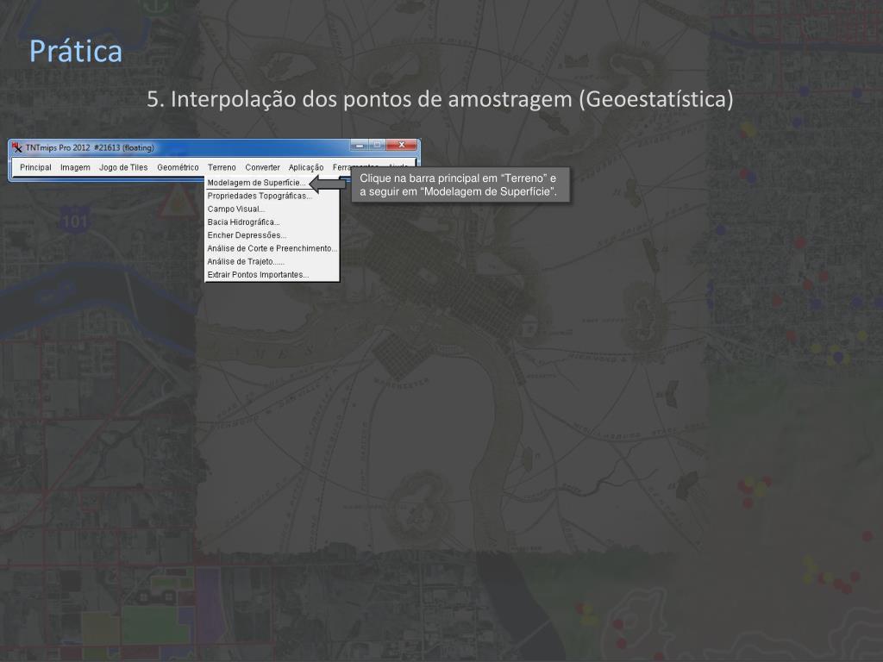Select Bacia Hidrográfica menu entry
The image size is (883, 662).
[243, 222]
